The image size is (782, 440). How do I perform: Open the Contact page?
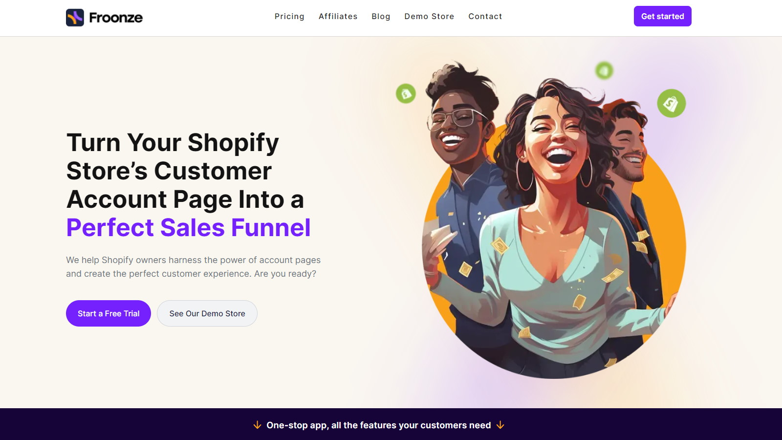[485, 16]
